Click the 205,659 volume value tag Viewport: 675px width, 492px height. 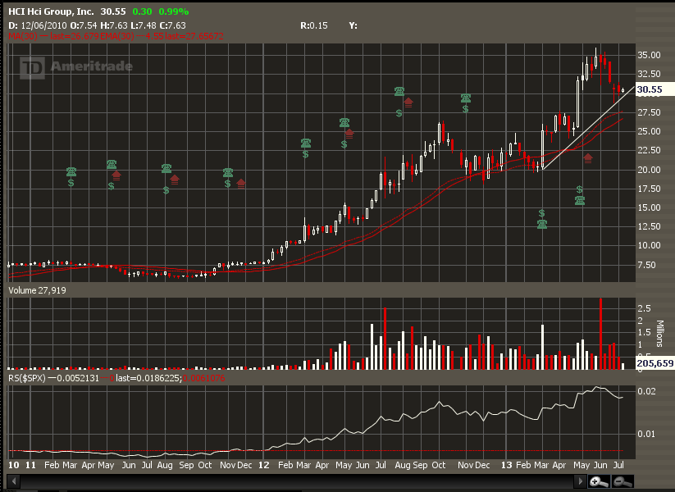654,362
